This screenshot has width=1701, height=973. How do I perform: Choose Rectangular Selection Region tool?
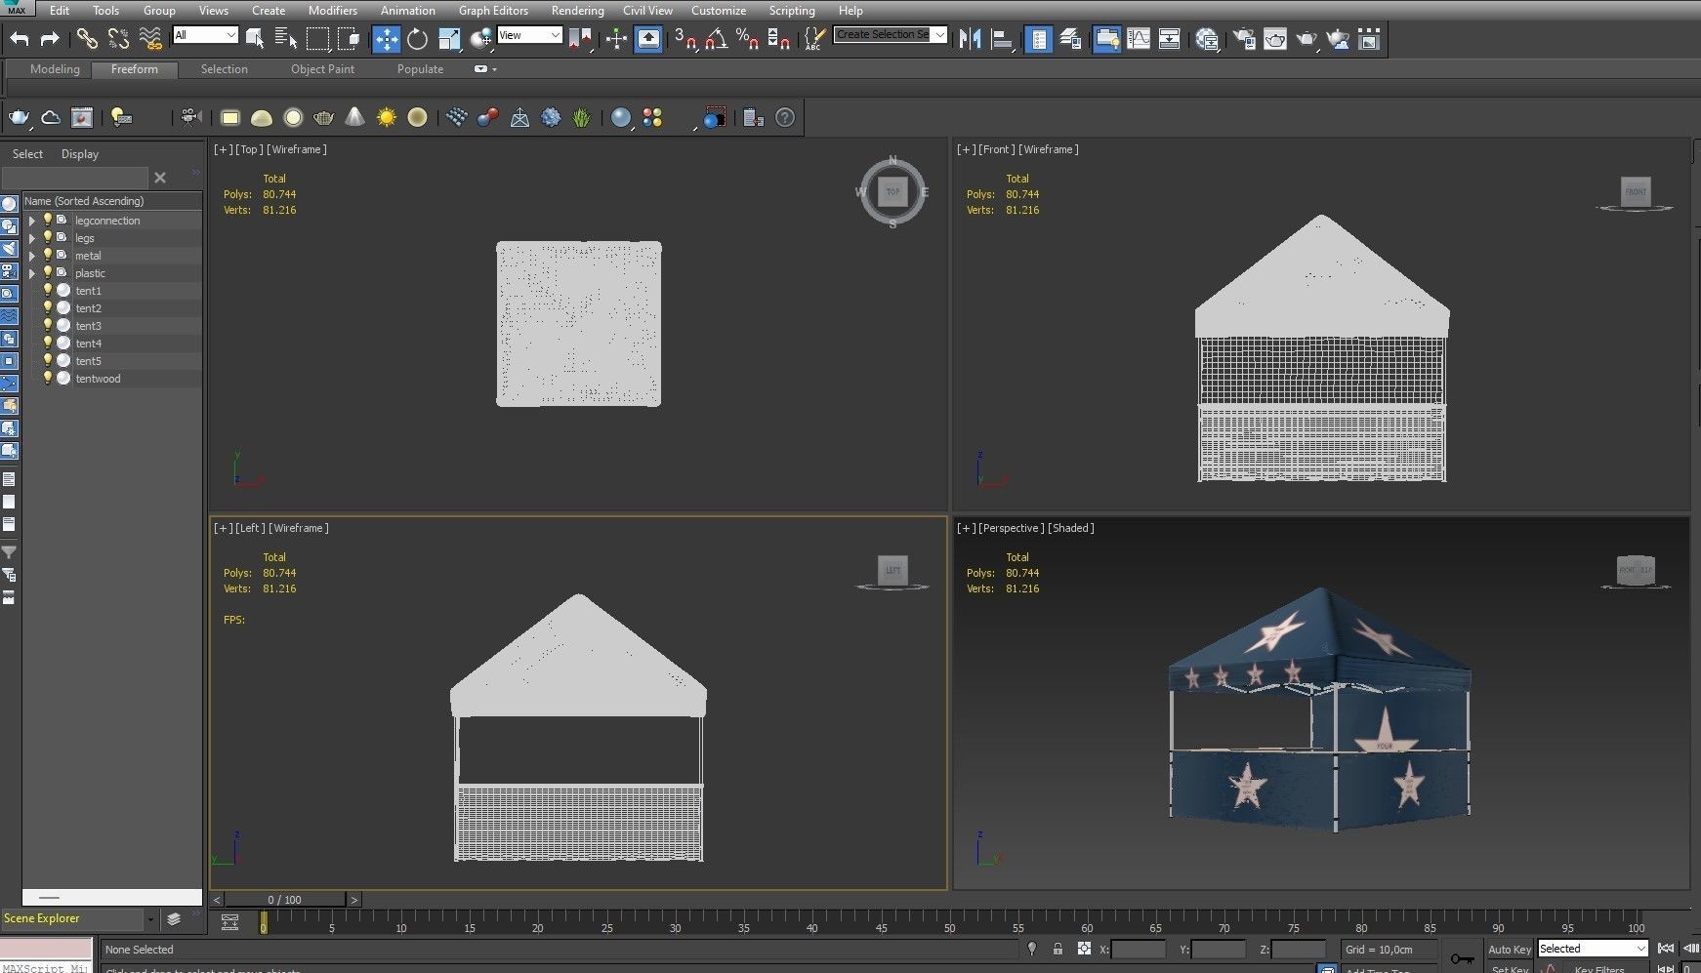[317, 39]
